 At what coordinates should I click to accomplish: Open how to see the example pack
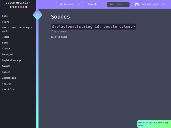tap(17, 29)
